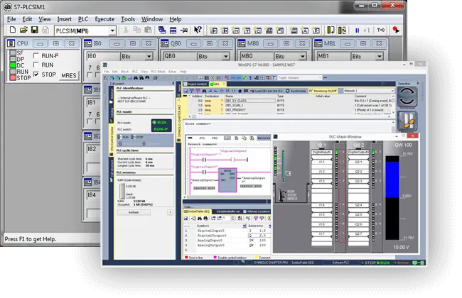Toggle bit 7 checkbox in IB1 window
The image size is (462, 298).
pyautogui.click(x=90, y=121)
